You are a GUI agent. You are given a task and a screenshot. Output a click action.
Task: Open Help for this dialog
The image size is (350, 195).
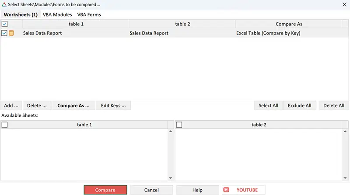coord(197,190)
